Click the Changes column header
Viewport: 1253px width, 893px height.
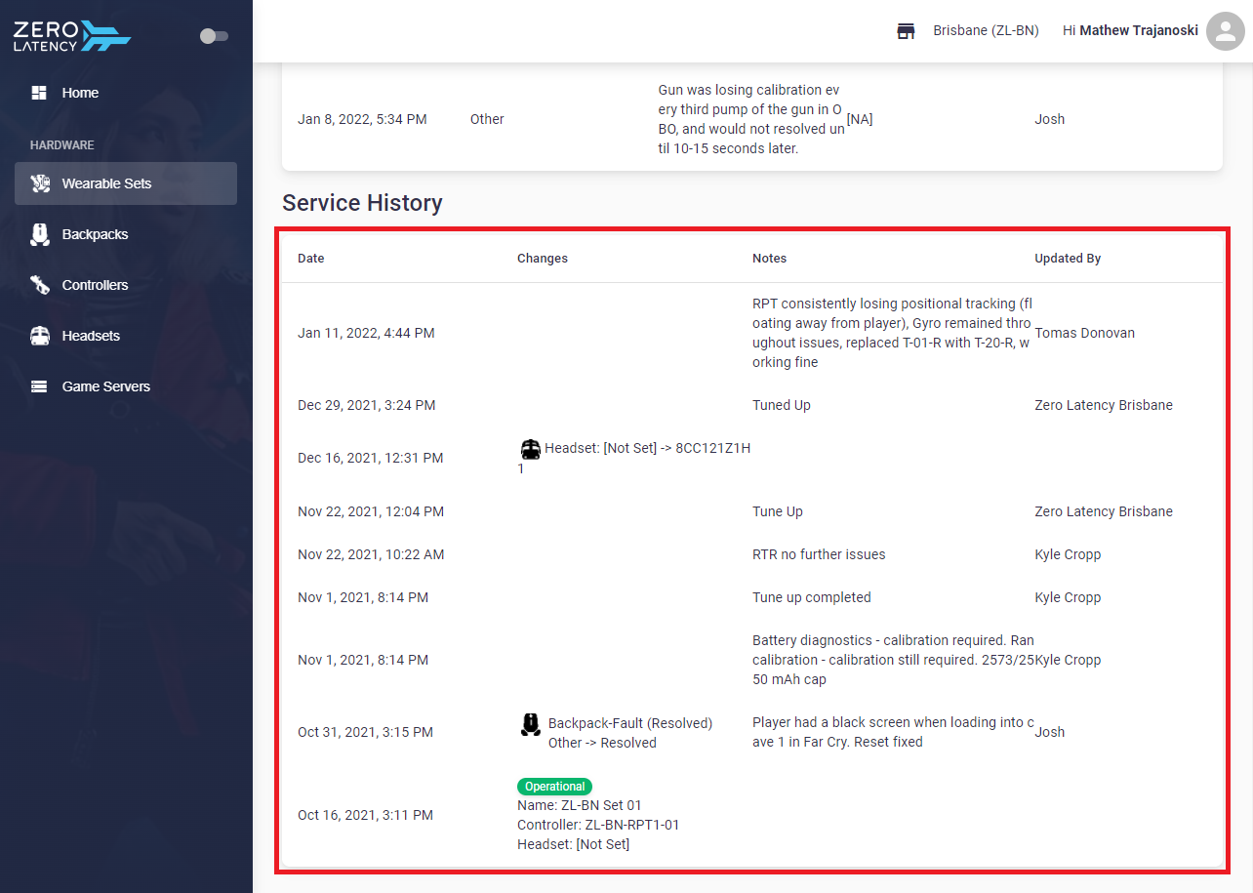(x=543, y=259)
